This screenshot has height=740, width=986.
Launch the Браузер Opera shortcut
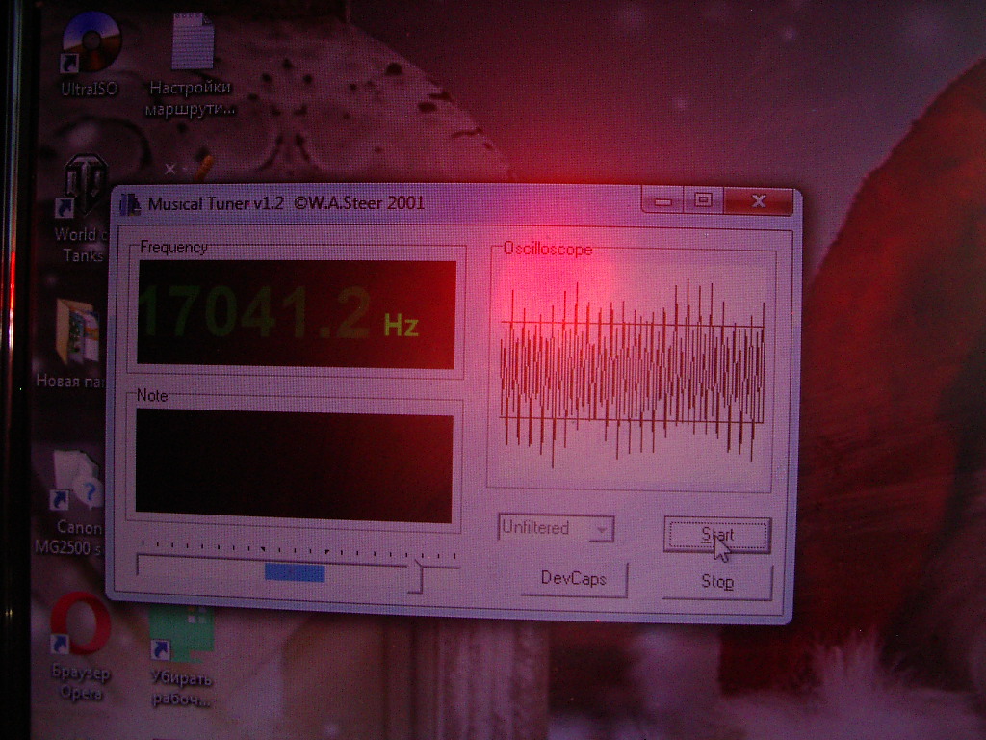click(80, 625)
